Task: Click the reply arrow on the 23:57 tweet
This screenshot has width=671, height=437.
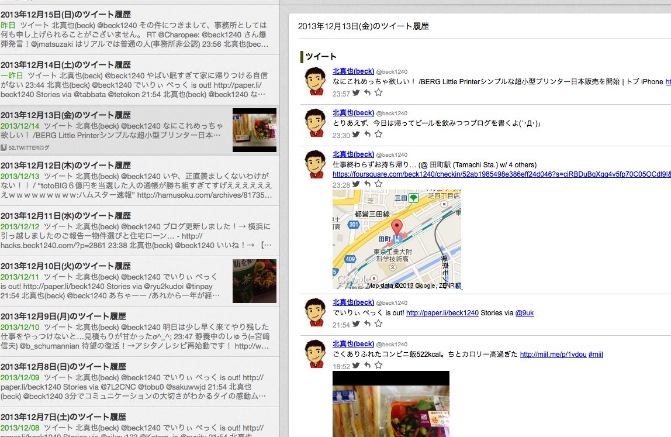Action: pyautogui.click(x=367, y=93)
